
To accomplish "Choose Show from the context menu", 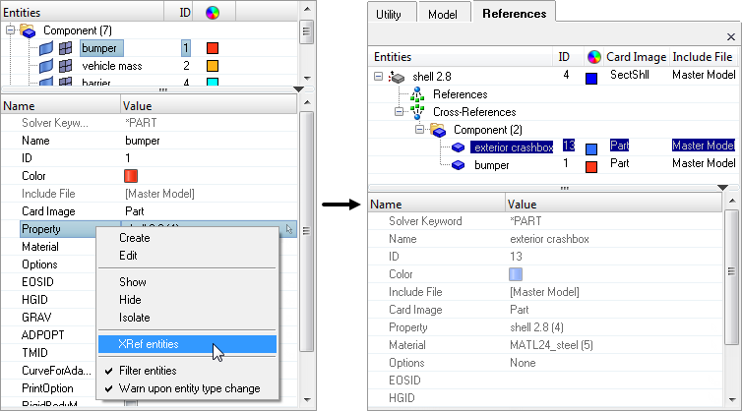I will pyautogui.click(x=187, y=282).
